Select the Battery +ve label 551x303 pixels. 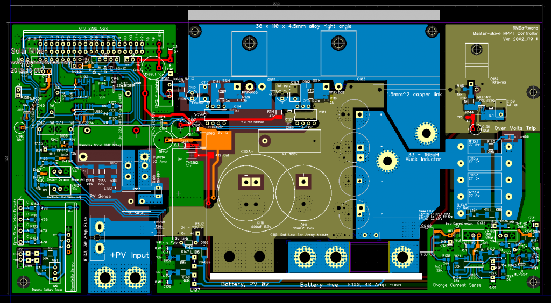pos(319,285)
